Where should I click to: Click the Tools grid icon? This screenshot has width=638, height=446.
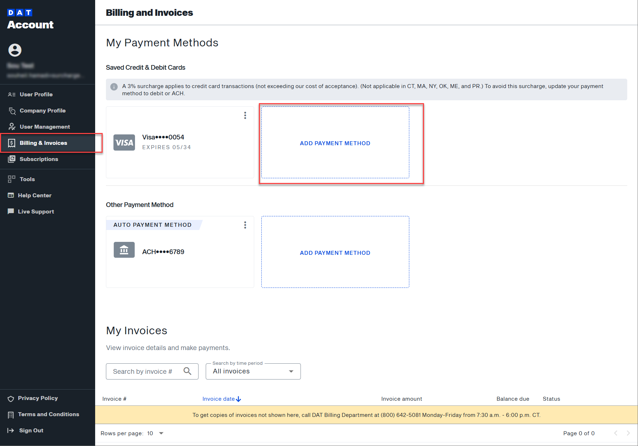(x=11, y=179)
